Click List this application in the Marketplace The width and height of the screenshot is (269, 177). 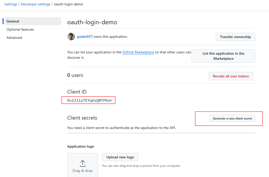[x=223, y=56]
